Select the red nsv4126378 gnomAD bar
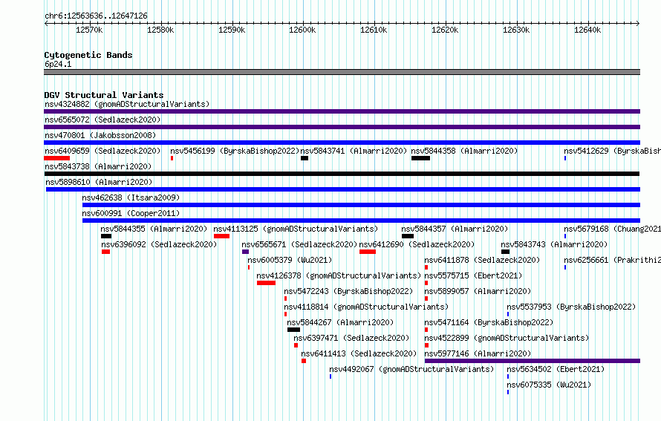The width and height of the screenshot is (661, 421). (266, 283)
